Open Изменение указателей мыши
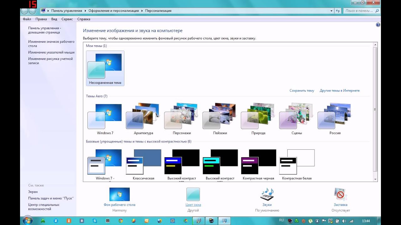Viewport: 401px width, 225px height. [x=51, y=52]
